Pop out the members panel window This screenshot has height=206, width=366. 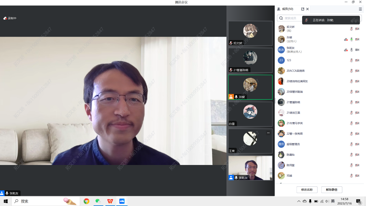302,9
